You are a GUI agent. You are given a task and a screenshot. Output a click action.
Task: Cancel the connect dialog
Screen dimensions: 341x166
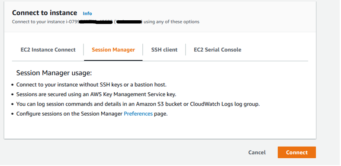point(257,152)
